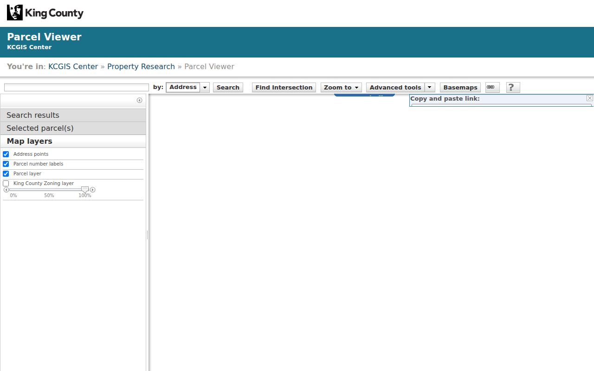Enable King County Zoning layer
Image resolution: width=594 pixels, height=371 pixels.
coord(6,183)
